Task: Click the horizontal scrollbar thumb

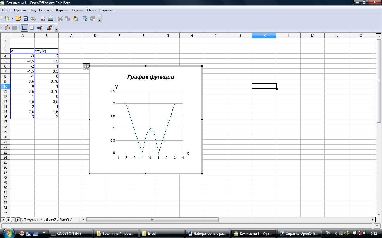Action: pos(152,220)
